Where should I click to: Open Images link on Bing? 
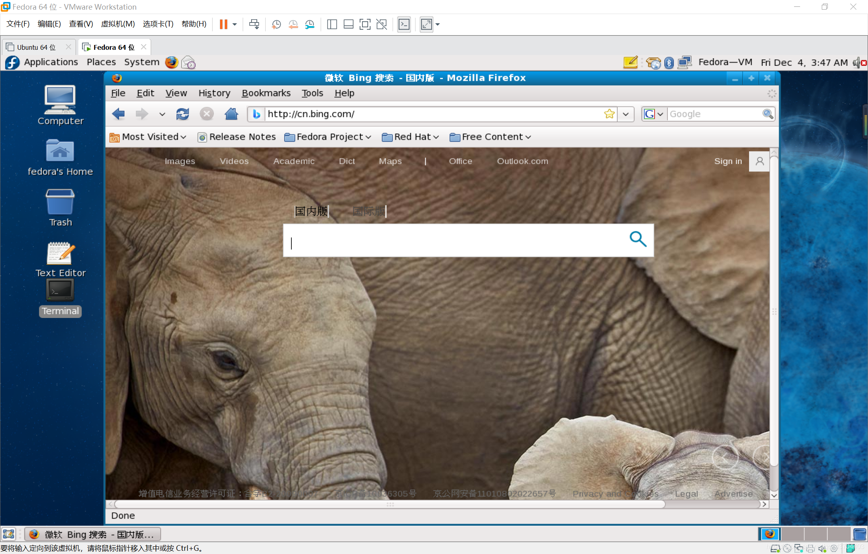point(180,161)
